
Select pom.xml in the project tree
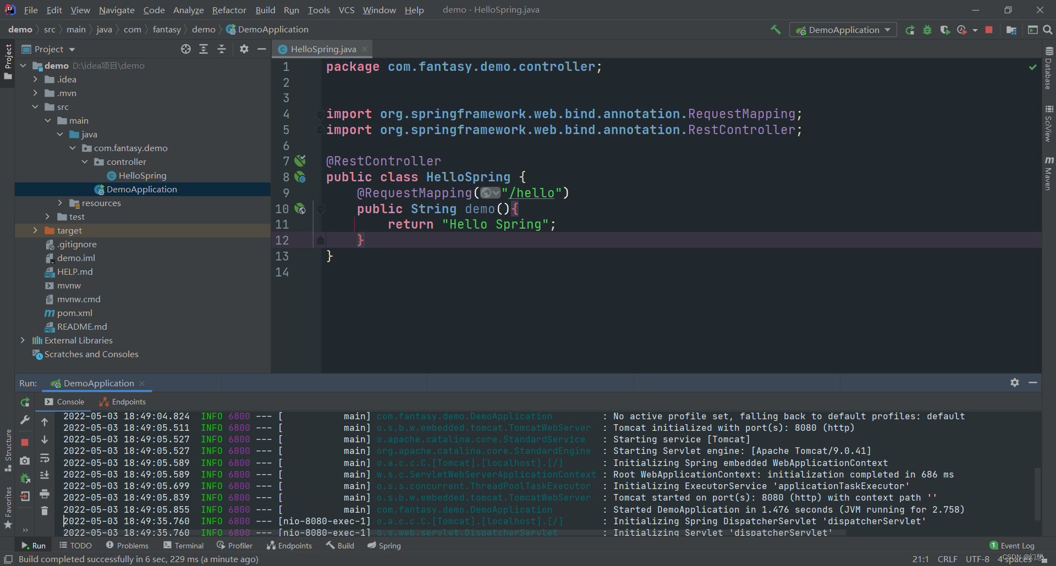pos(74,313)
